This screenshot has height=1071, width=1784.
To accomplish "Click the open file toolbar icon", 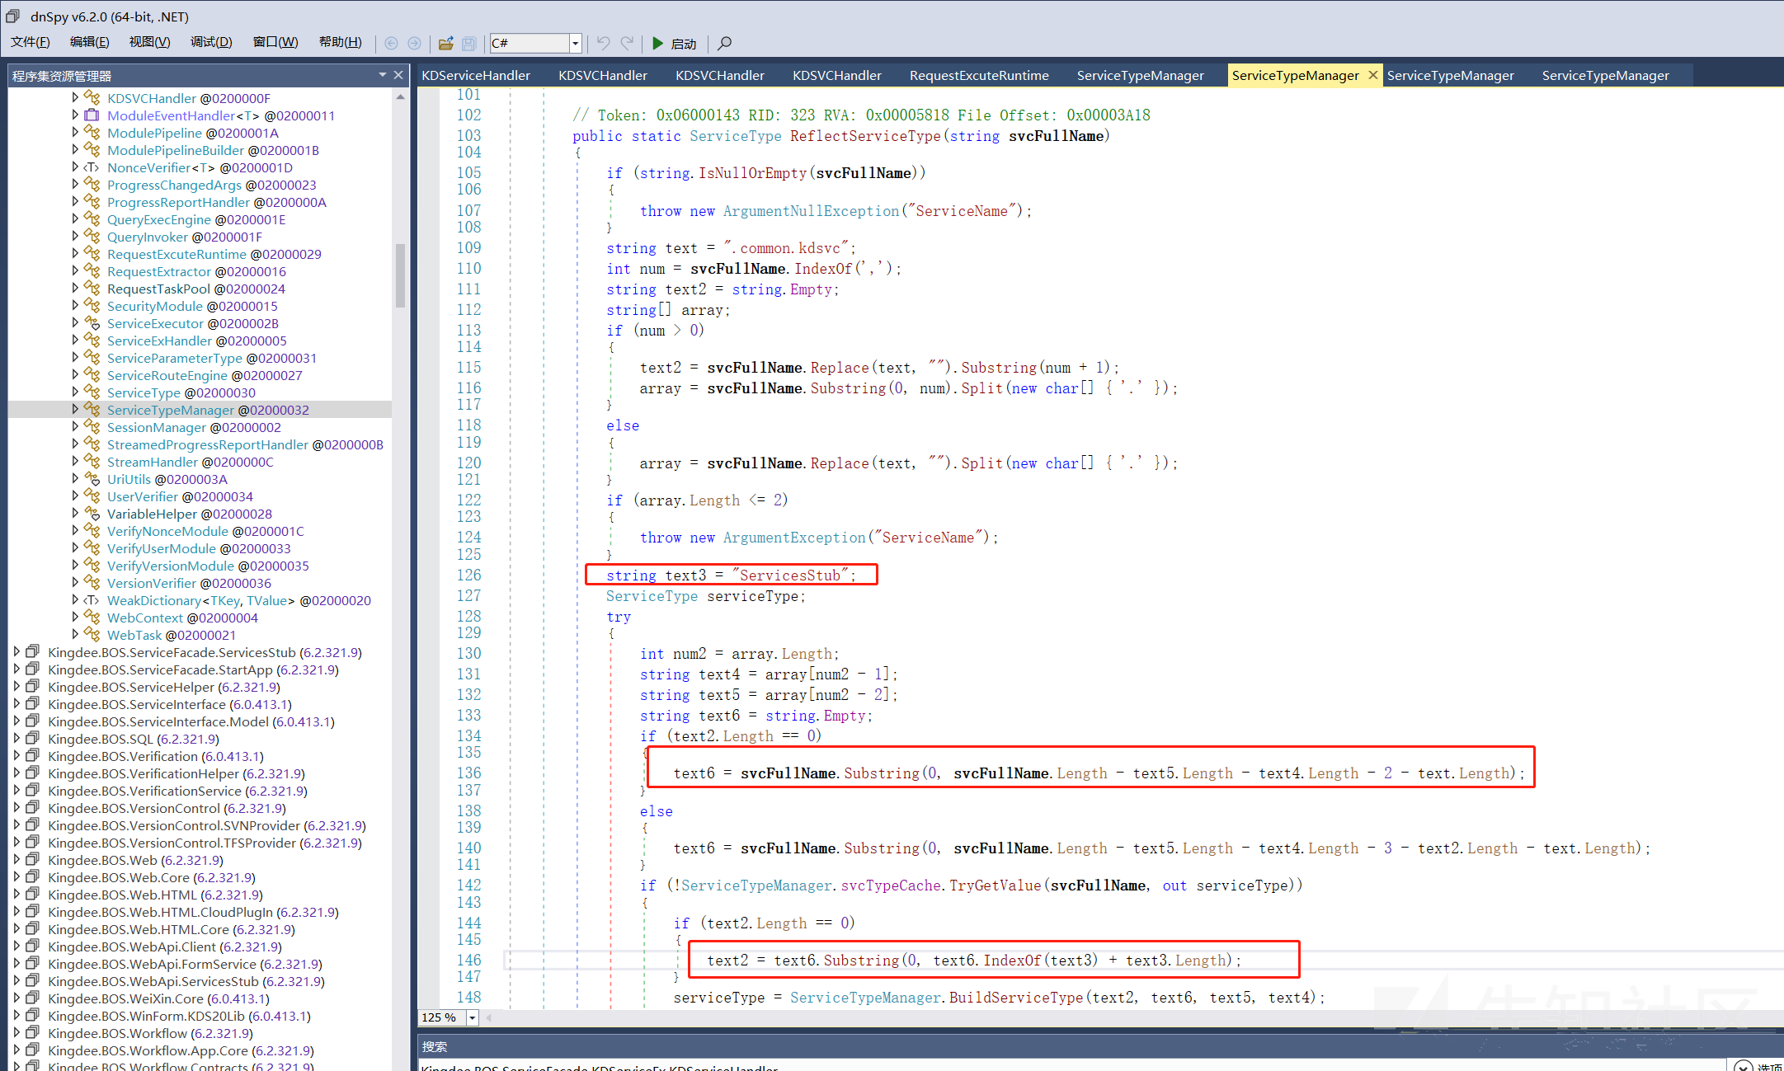I will pos(446,43).
